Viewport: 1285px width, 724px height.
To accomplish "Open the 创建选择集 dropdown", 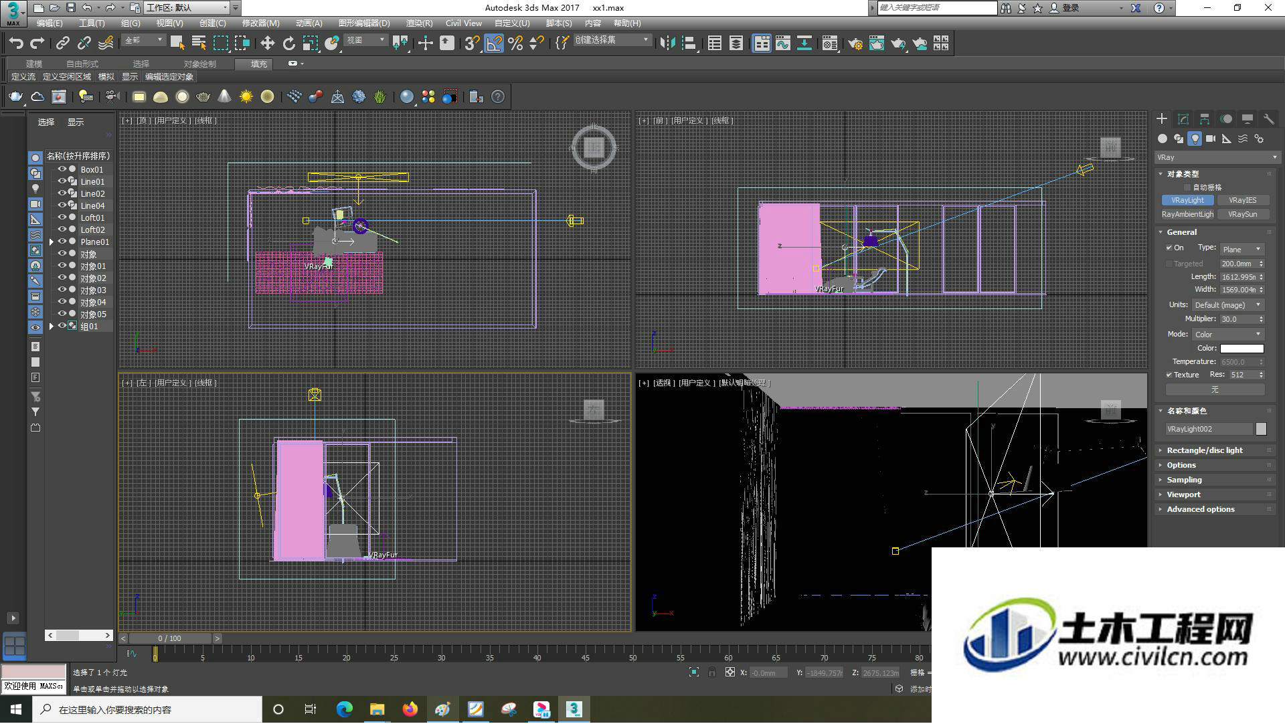I will tap(612, 40).
